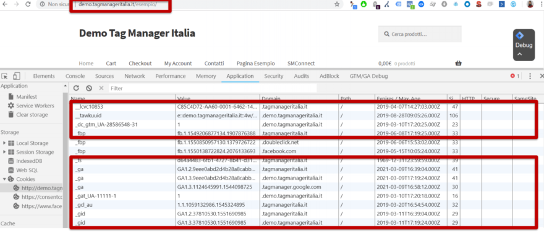Open Clear storage in the sidebar

point(32,115)
